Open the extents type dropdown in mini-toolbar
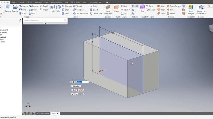 coord(73,82)
